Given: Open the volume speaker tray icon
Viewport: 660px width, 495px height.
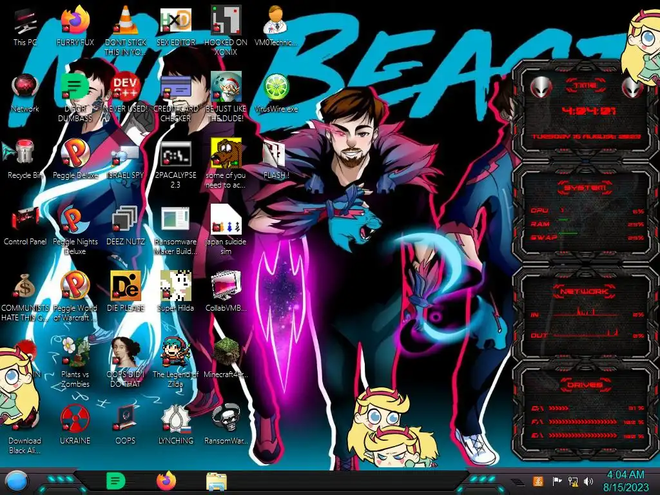Looking at the screenshot, I should pos(588,481).
